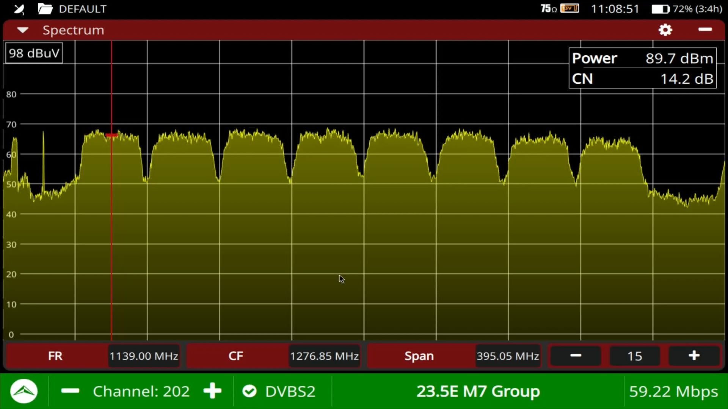
Task: Select the Span button
Action: 419,356
